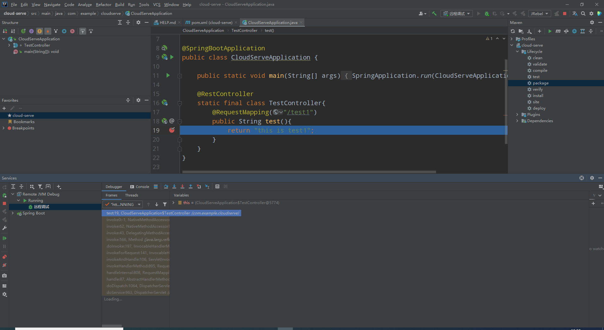The height and width of the screenshot is (330, 604).
Task: Select the install lifecycle goal
Action: [x=538, y=96]
